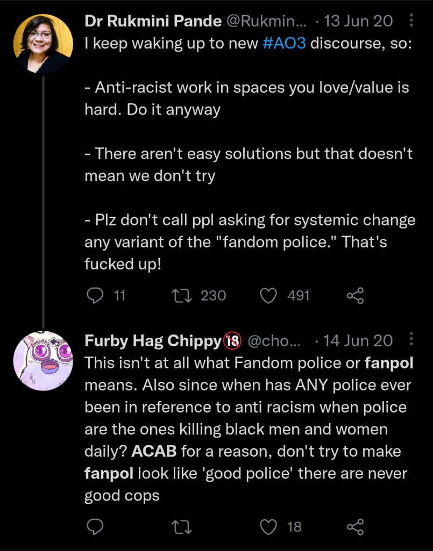View Furby Hag Chippy's Furby avatar

pos(42,361)
